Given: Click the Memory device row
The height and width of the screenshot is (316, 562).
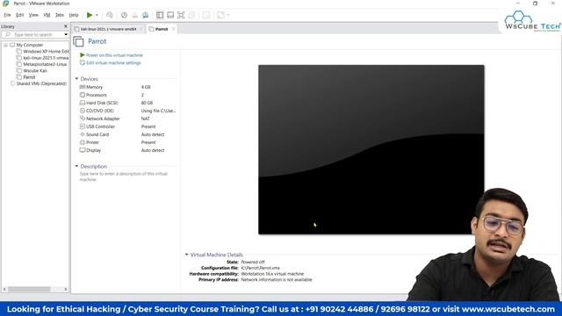Looking at the screenshot, I should tap(127, 87).
